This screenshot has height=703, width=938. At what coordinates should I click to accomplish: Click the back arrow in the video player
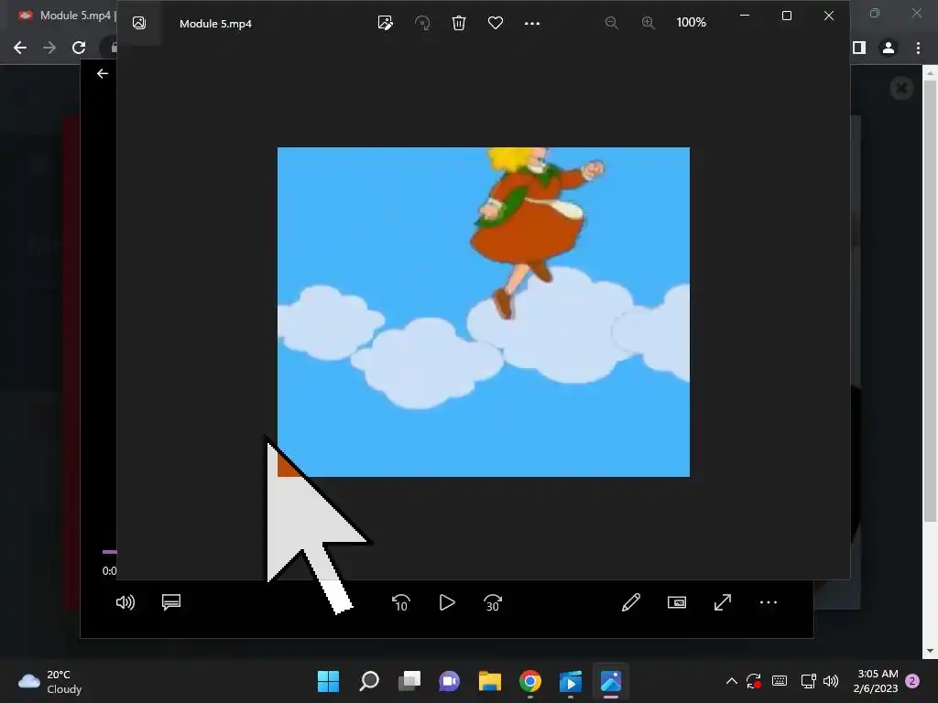(103, 73)
